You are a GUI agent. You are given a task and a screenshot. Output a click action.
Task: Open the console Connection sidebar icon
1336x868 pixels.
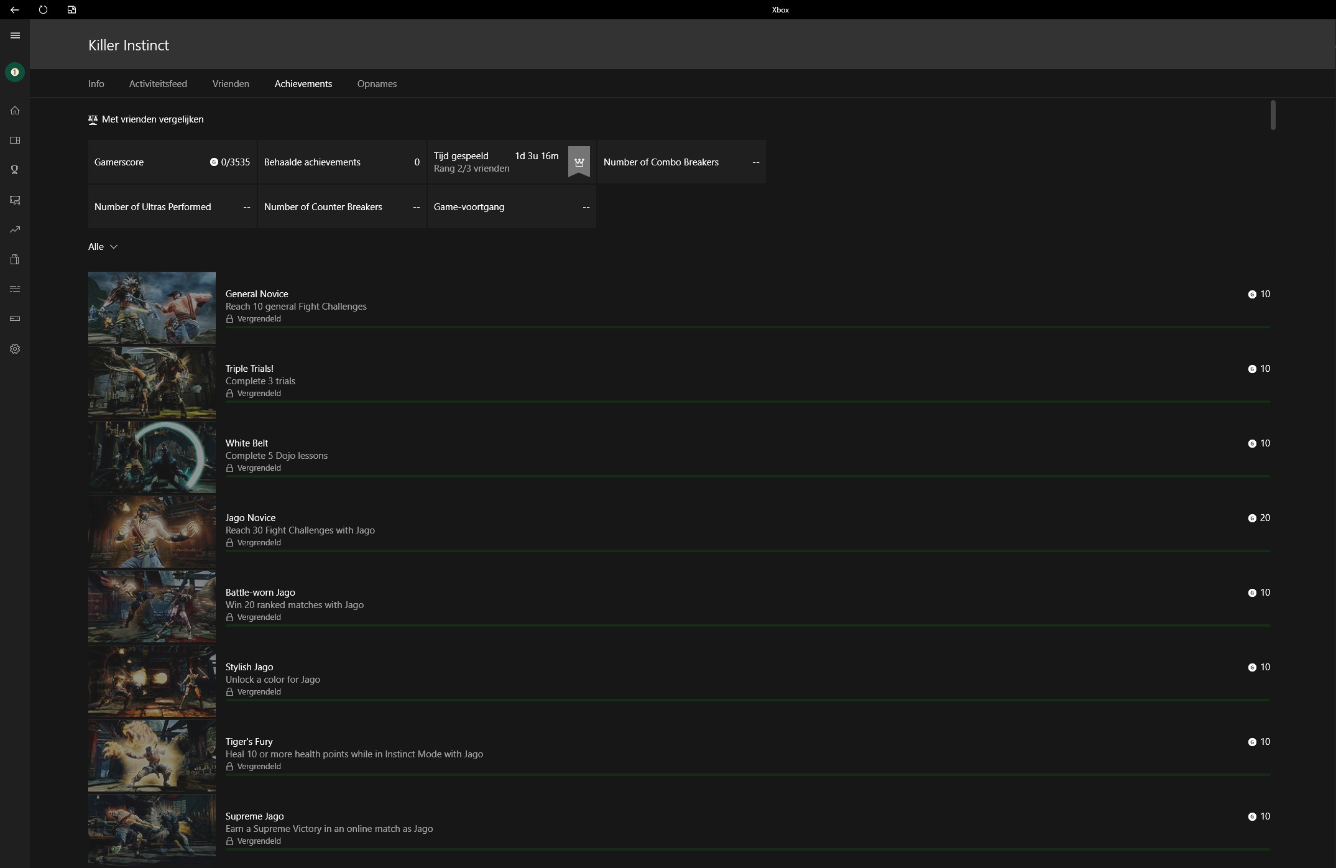15,318
